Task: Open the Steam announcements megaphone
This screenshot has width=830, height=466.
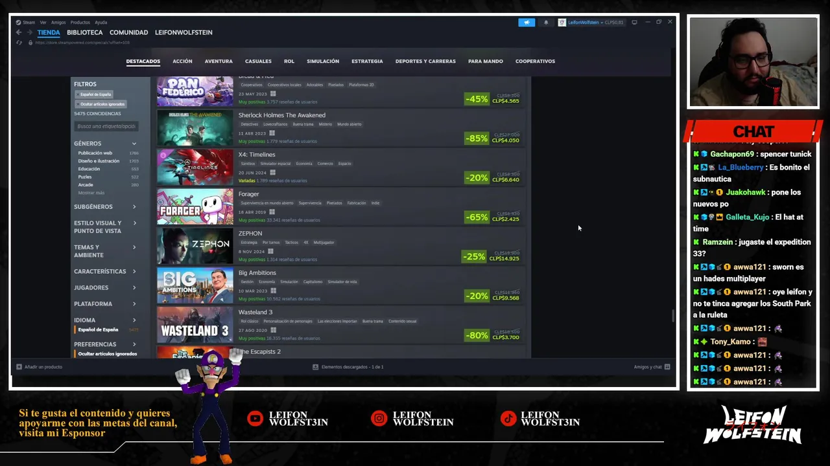Action: 527,22
